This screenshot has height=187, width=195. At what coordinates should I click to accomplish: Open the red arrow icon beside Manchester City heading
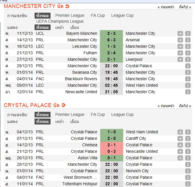tap(67, 6)
